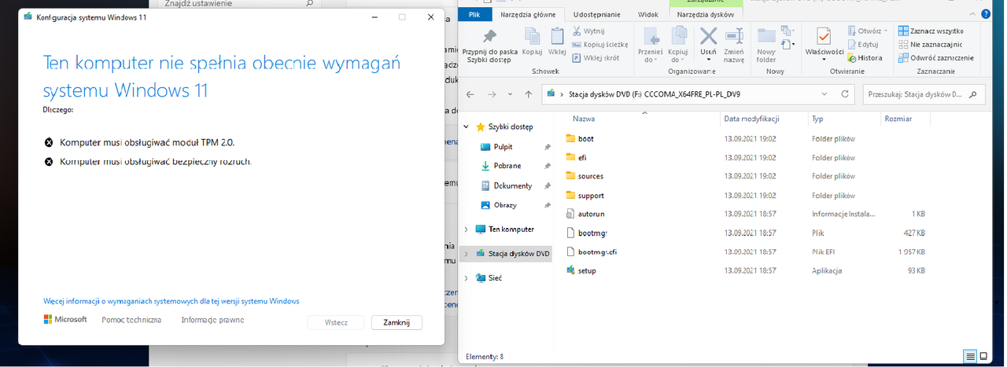Sort by Data modyfikacji column header
Screen dimensions: 1007x367
click(751, 119)
